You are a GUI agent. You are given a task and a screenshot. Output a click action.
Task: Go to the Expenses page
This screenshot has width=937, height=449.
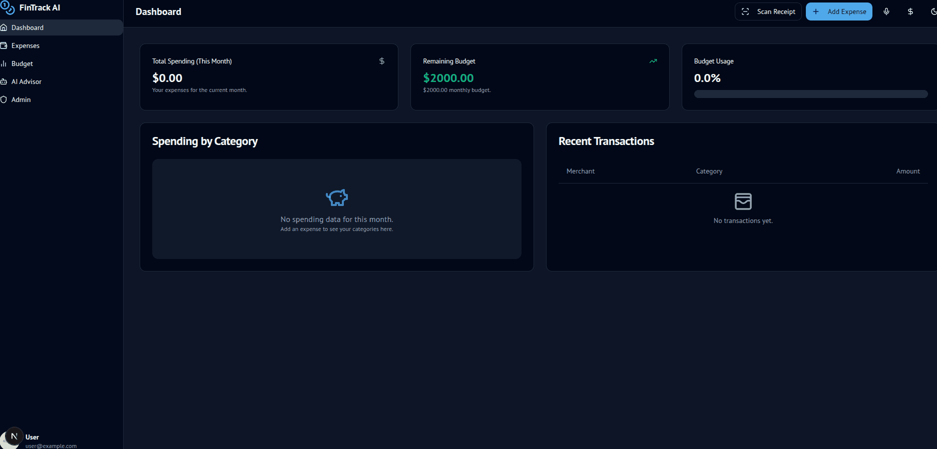point(61,45)
